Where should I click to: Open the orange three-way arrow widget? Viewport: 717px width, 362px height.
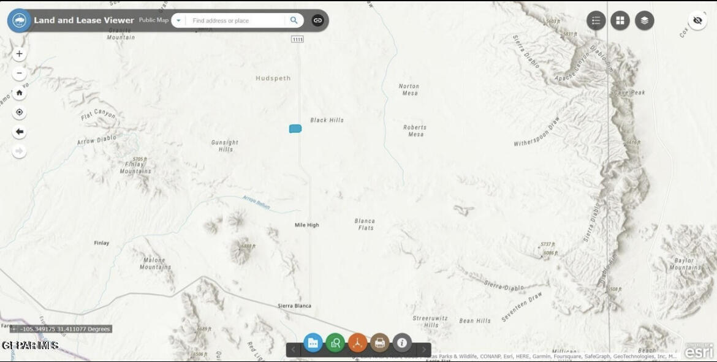point(358,343)
